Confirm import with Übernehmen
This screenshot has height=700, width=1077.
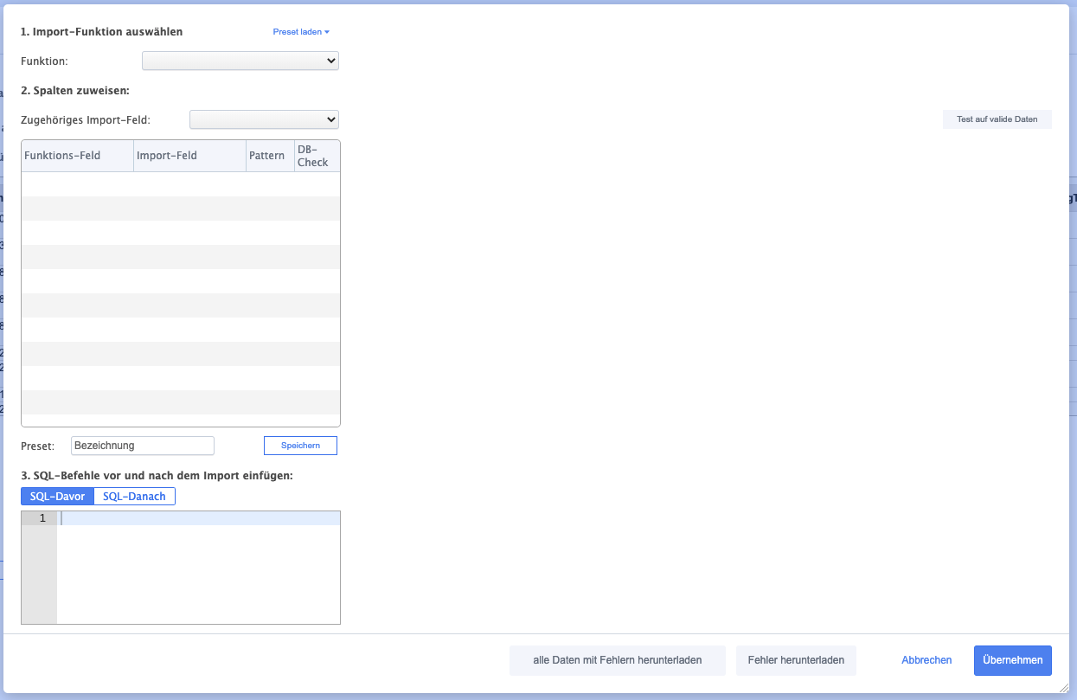click(x=1012, y=660)
